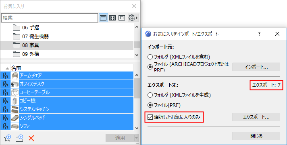Select アームチェア favorite
The image size is (287, 145).
(x=67, y=76)
